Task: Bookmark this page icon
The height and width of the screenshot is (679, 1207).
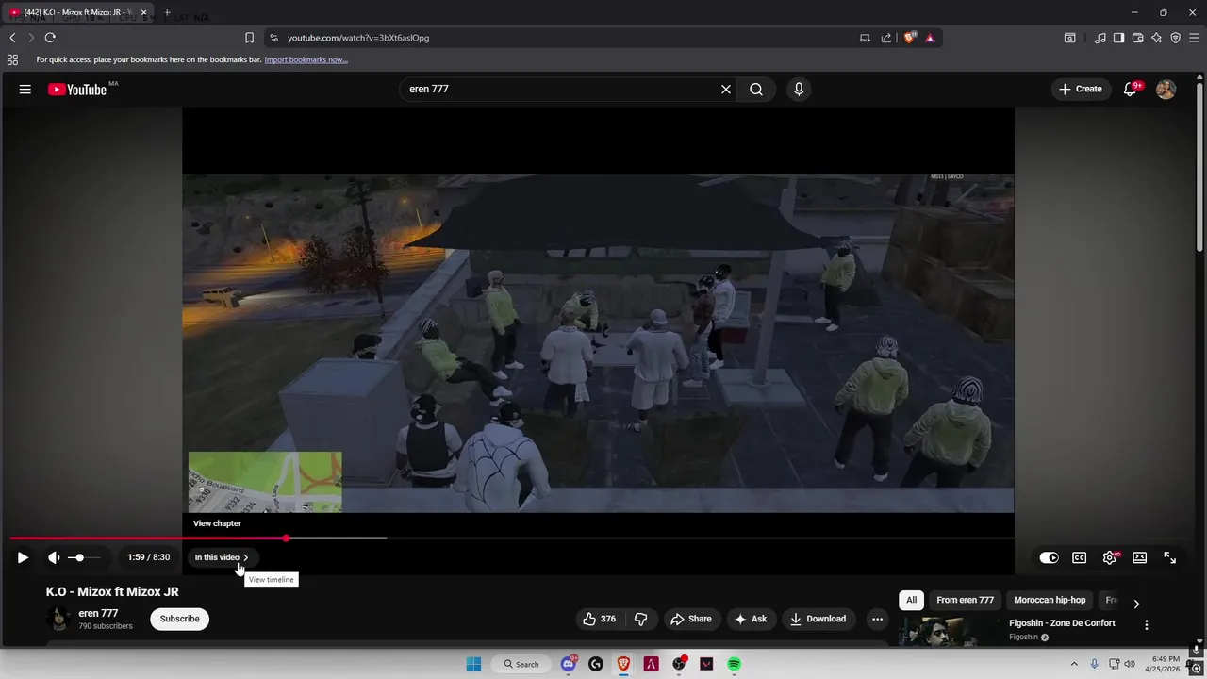Action: (249, 38)
